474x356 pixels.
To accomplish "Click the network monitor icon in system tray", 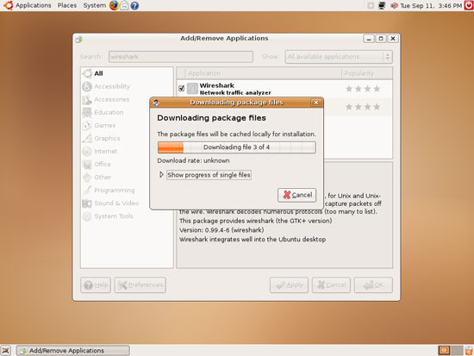I will 382,6.
